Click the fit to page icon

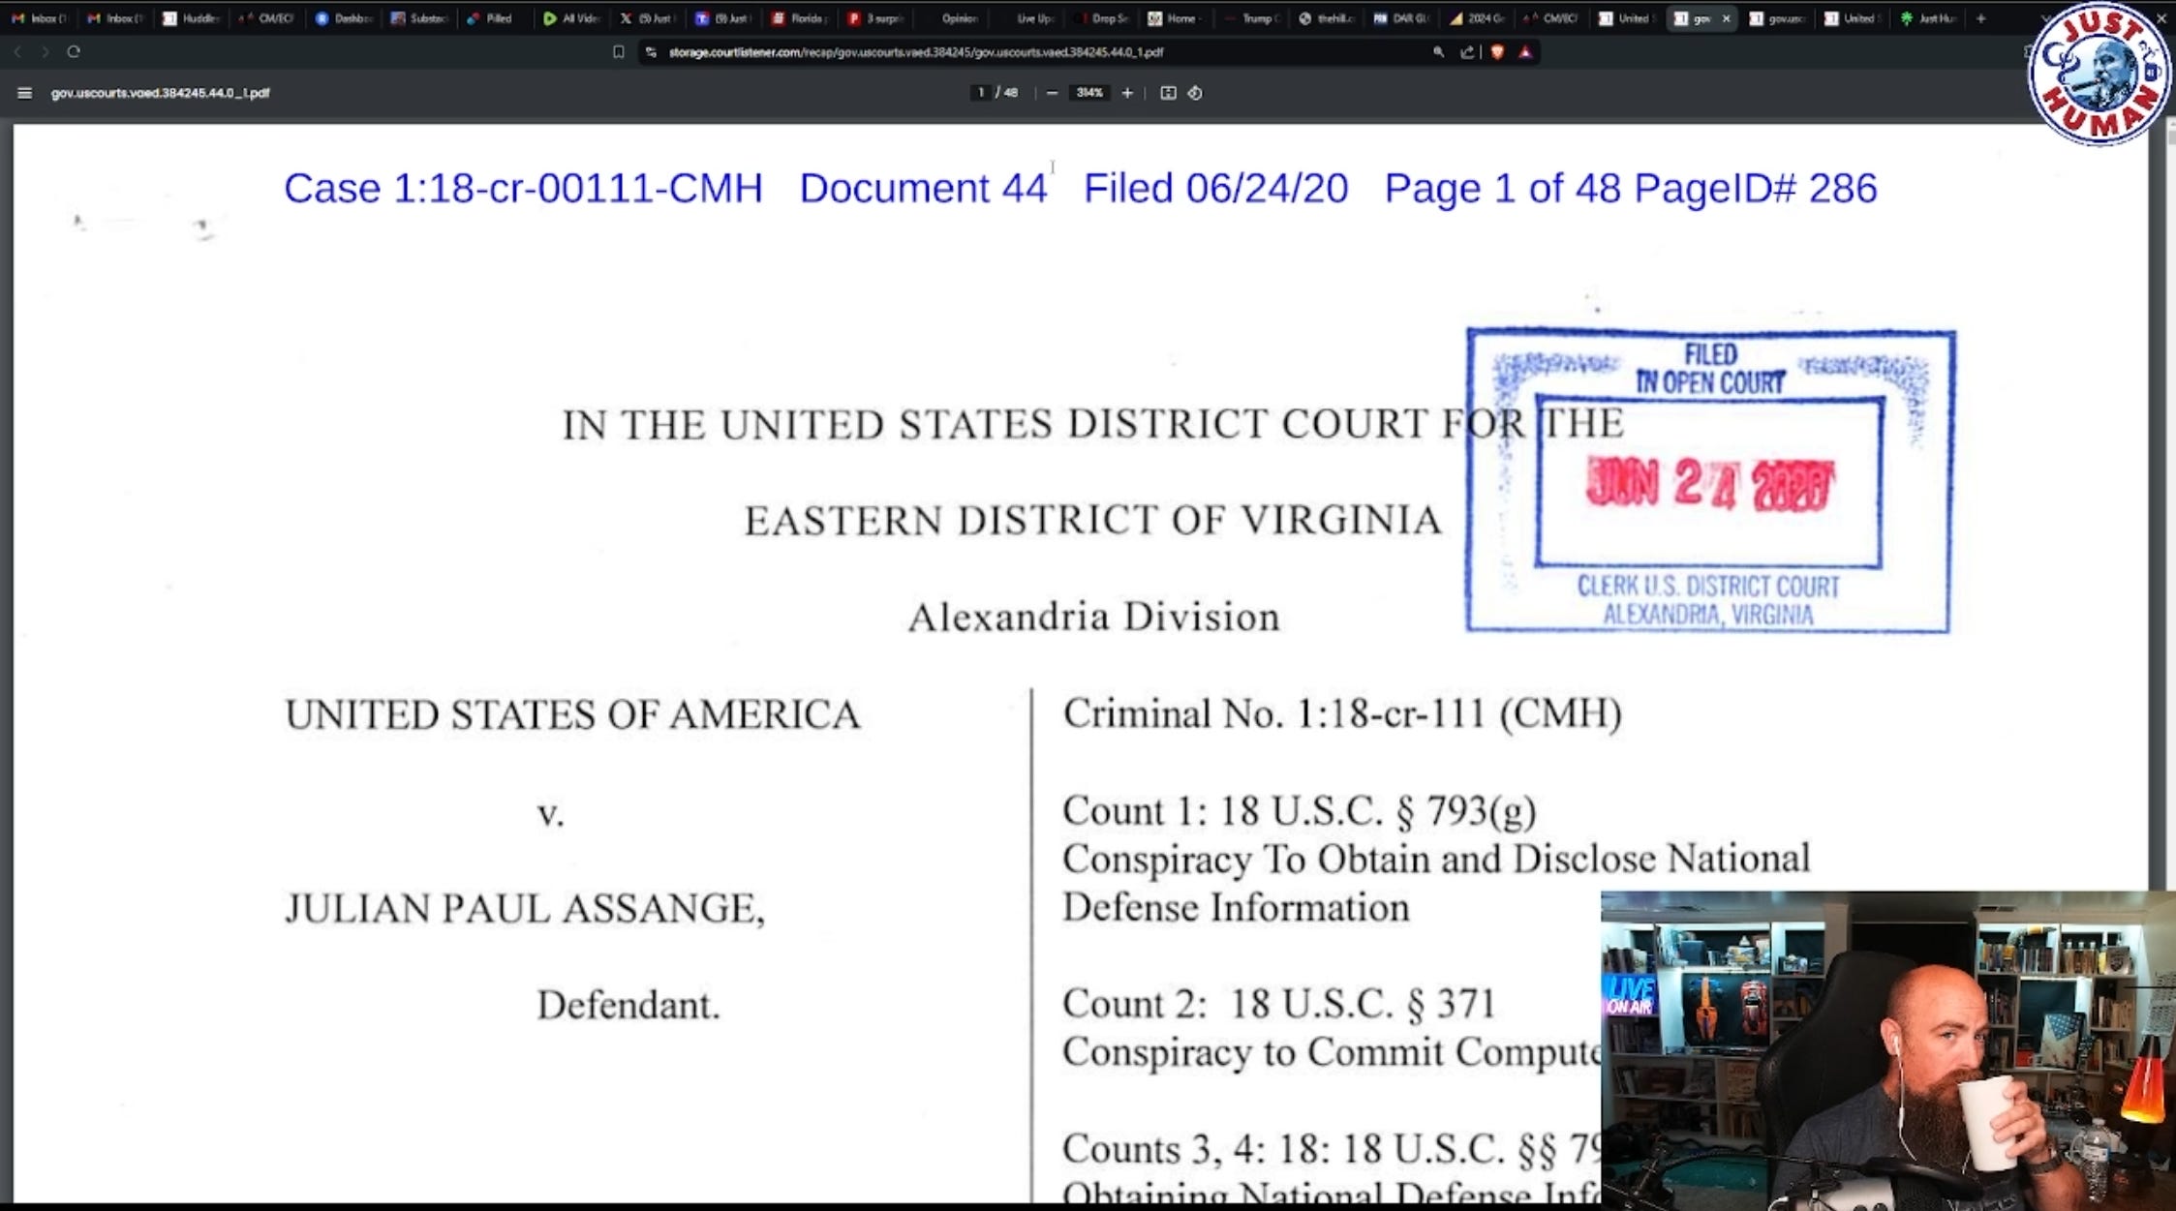1168,93
